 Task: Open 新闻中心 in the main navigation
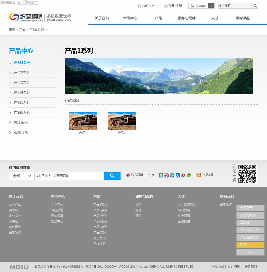click(130, 18)
